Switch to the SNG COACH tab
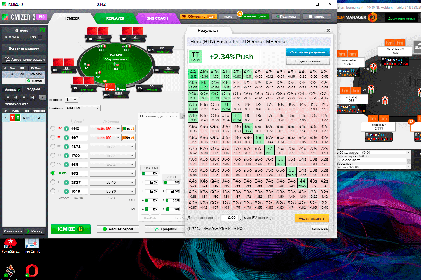 (157, 18)
